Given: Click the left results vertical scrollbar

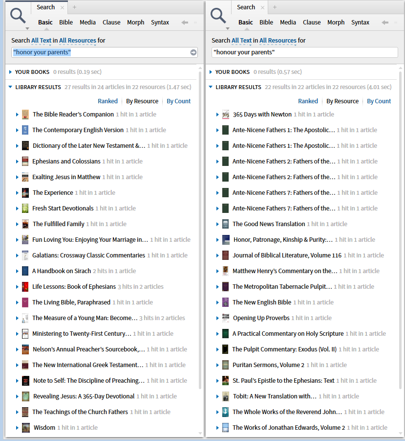Looking at the screenshot, I should pos(200,230).
